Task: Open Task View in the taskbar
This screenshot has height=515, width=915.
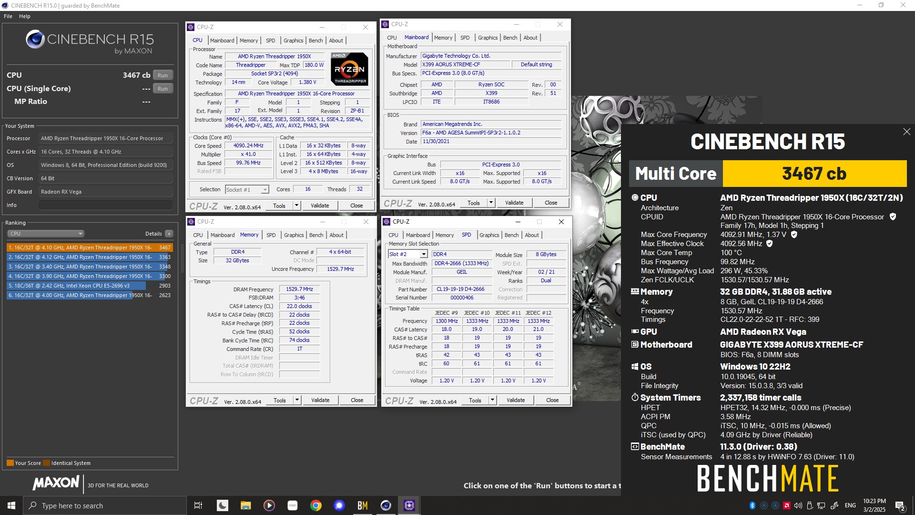Action: coord(198,505)
